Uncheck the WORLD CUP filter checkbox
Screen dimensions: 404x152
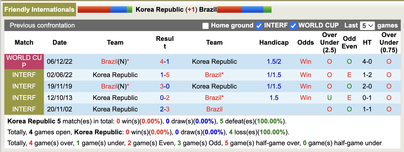click(293, 26)
